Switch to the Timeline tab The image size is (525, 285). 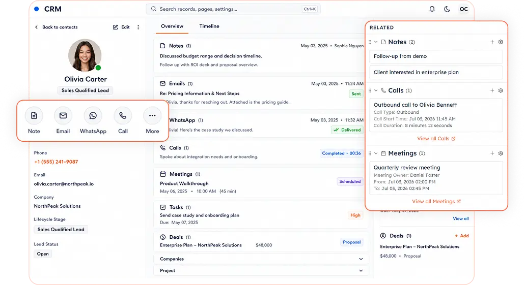(209, 26)
